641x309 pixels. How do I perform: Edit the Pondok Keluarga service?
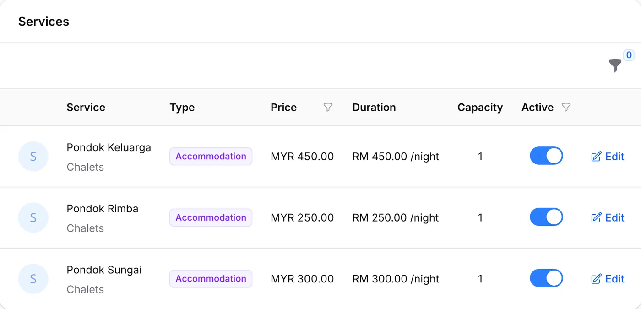click(x=608, y=157)
